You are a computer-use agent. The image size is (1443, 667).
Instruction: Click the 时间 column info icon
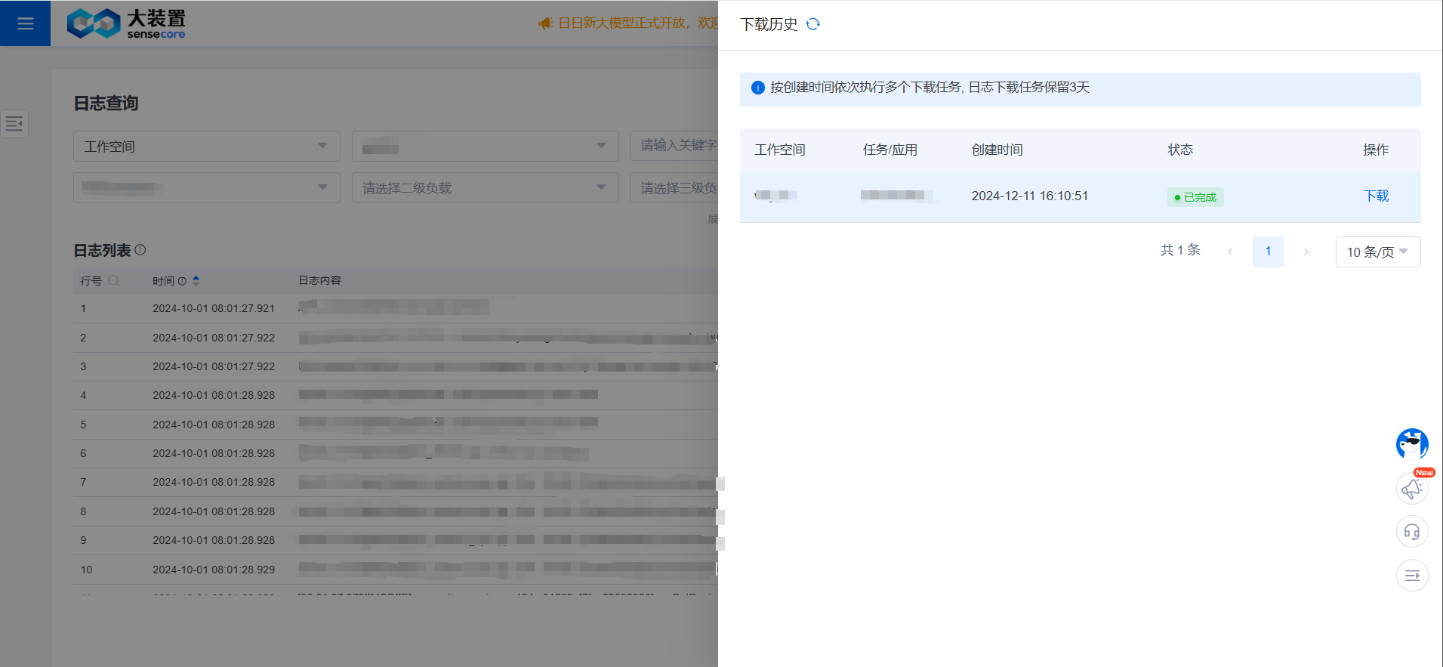(182, 281)
